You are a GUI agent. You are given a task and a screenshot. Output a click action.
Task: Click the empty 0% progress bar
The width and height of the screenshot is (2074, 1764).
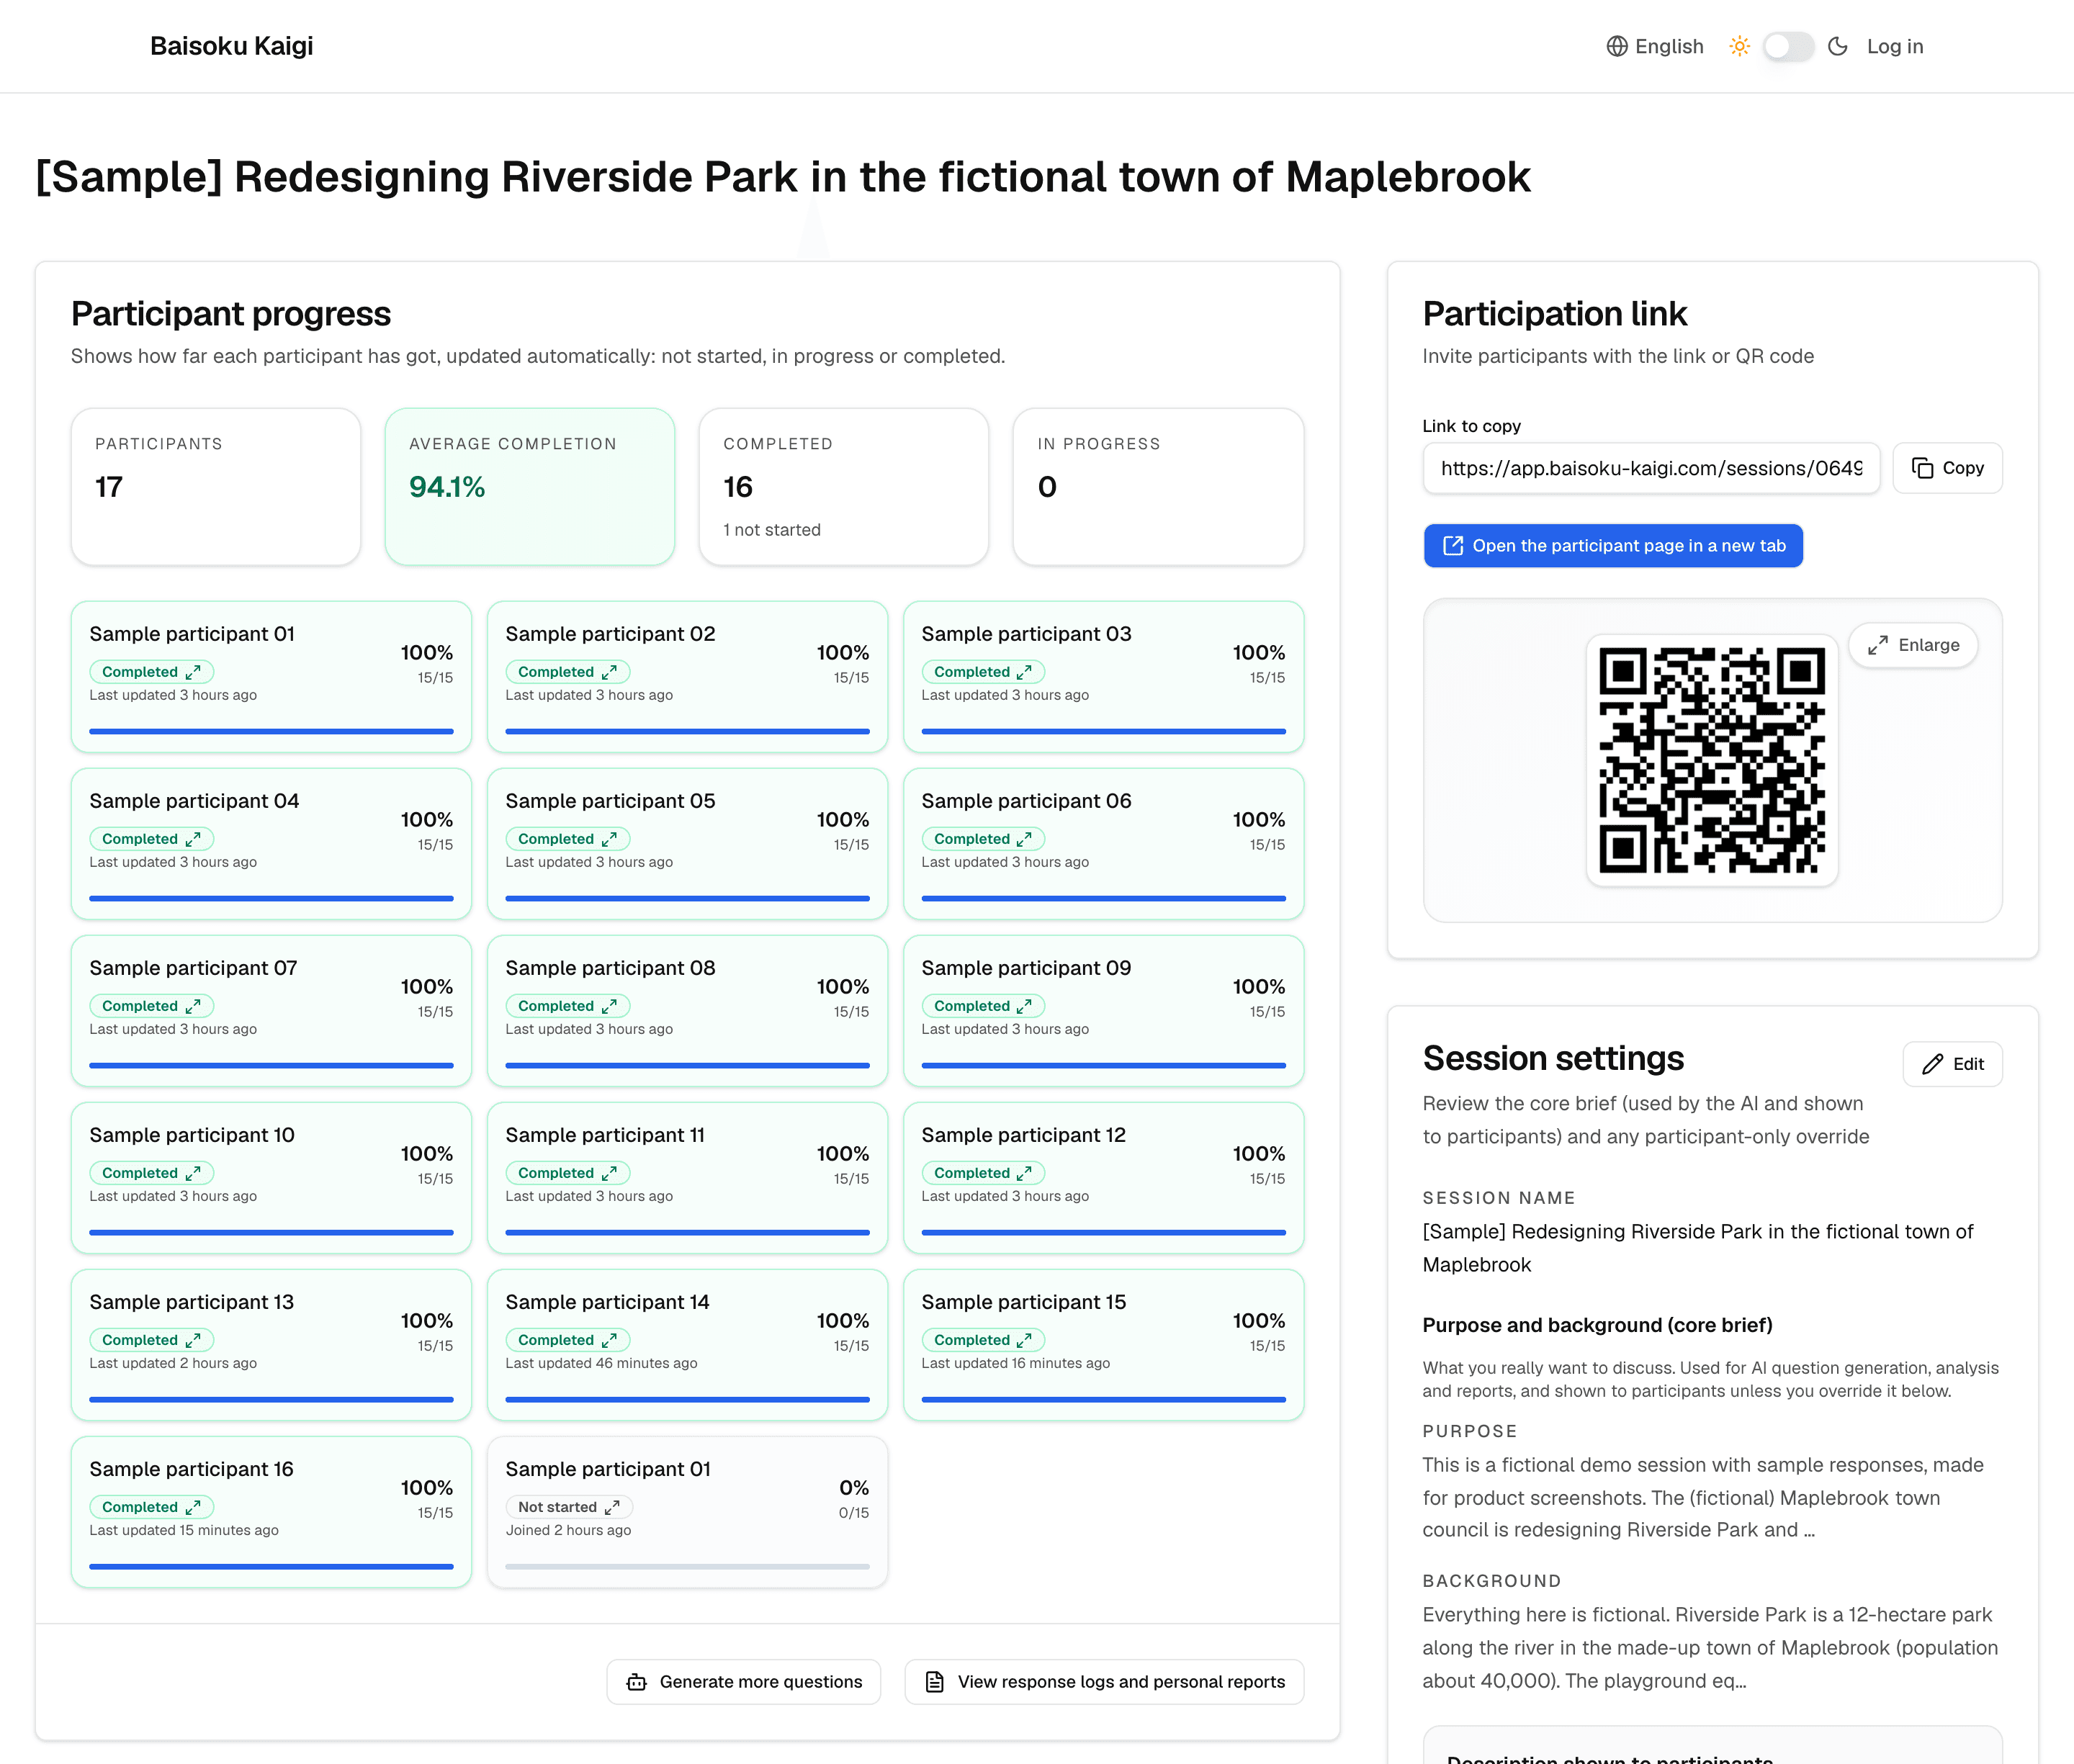[687, 1567]
